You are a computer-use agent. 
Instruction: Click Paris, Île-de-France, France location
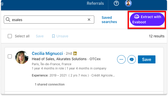click(x=52, y=64)
